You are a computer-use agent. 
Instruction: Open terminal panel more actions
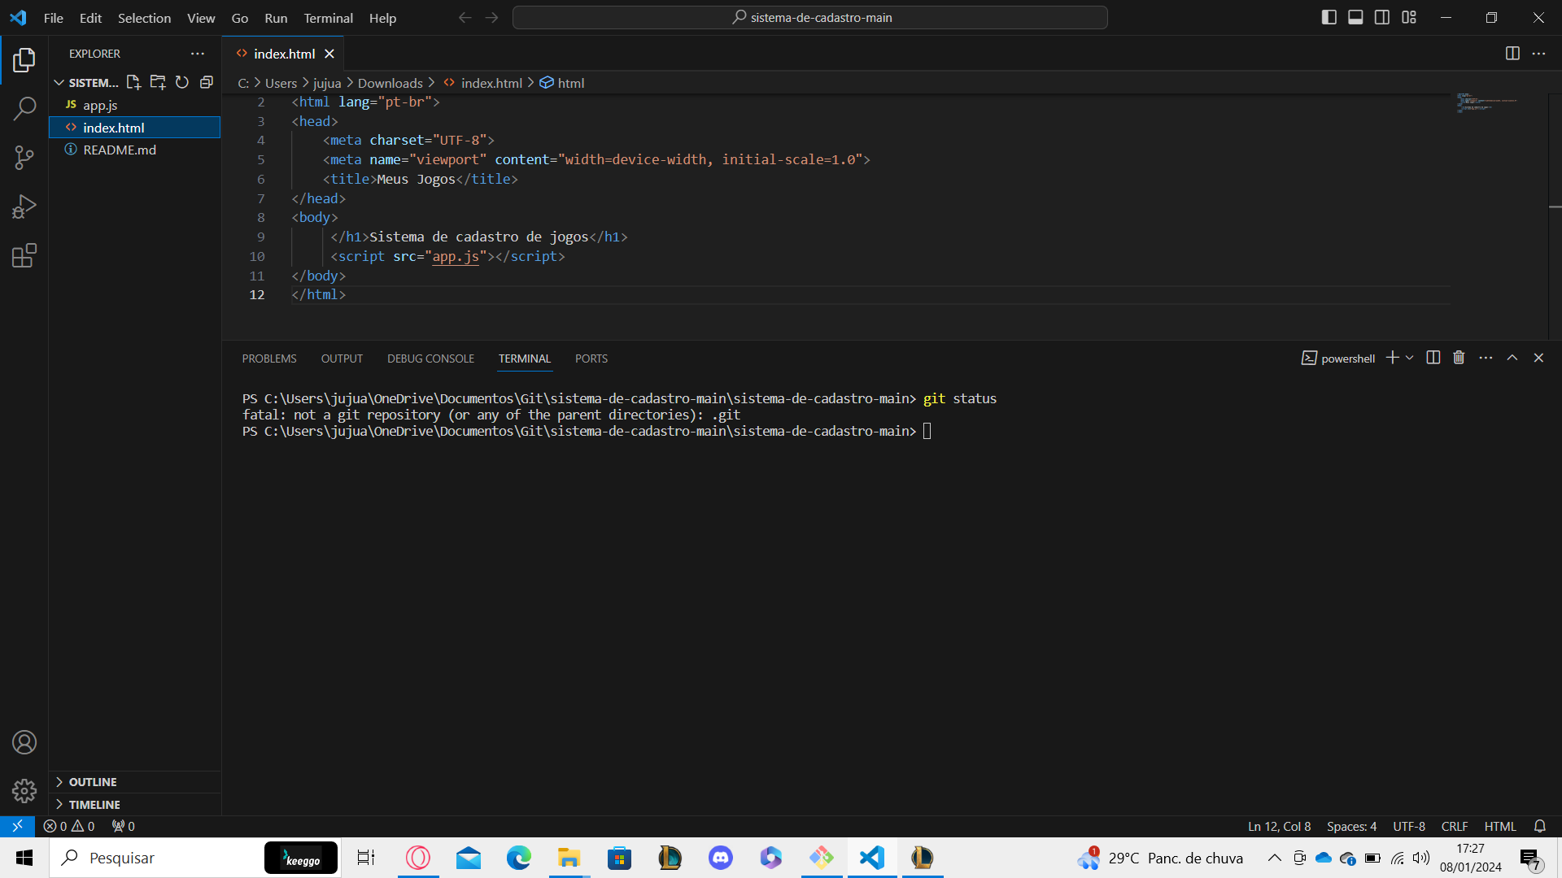click(x=1486, y=358)
